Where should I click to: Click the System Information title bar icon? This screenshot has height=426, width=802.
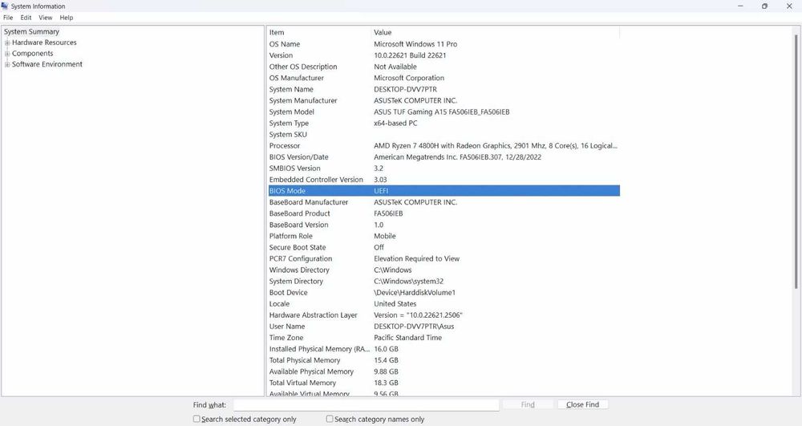coord(5,6)
